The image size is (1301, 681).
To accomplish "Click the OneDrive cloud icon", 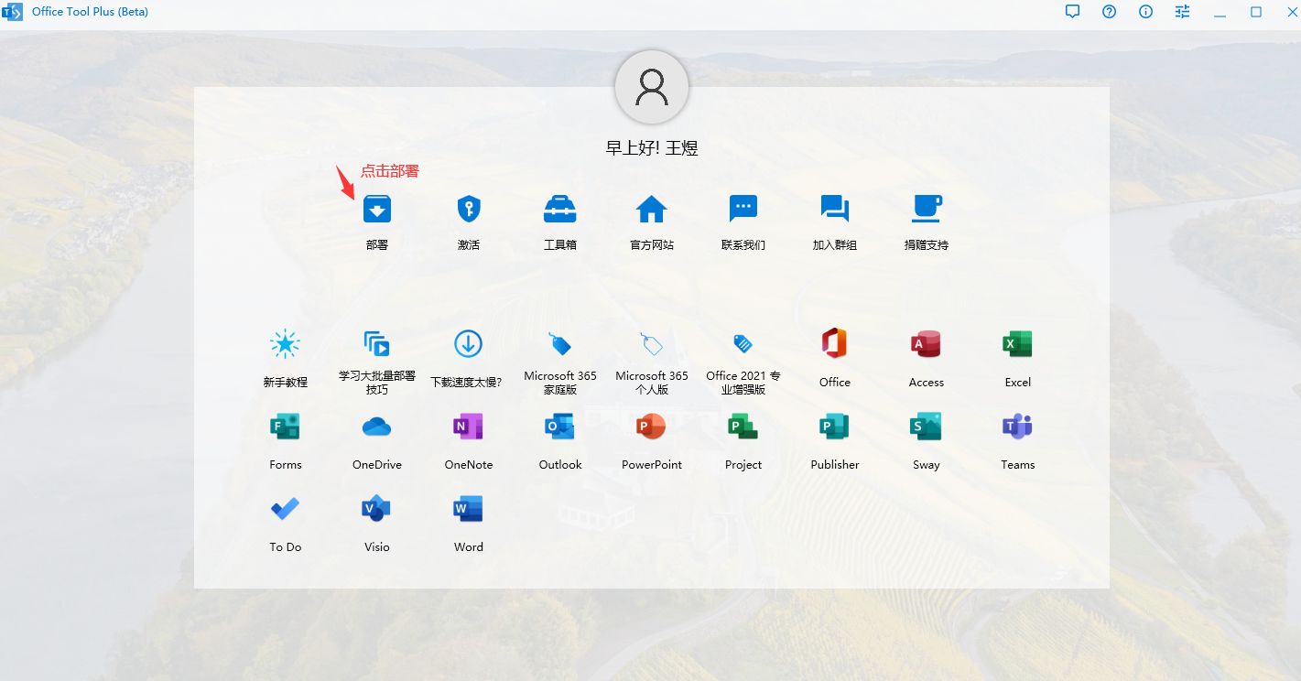I will 377,427.
